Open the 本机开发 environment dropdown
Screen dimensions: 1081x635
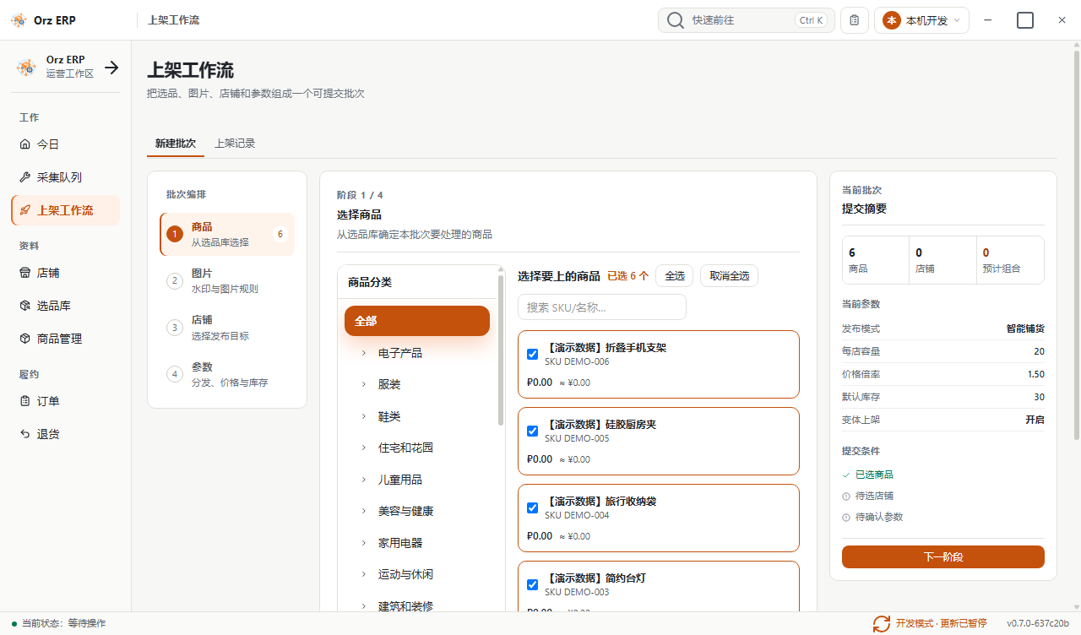point(921,20)
